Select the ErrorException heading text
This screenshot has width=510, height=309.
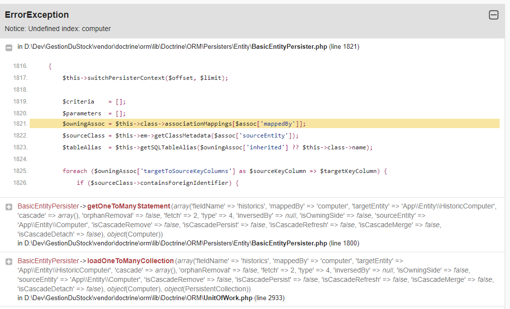click(36, 15)
